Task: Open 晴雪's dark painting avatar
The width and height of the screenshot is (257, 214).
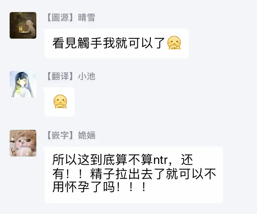Action: (x=23, y=25)
